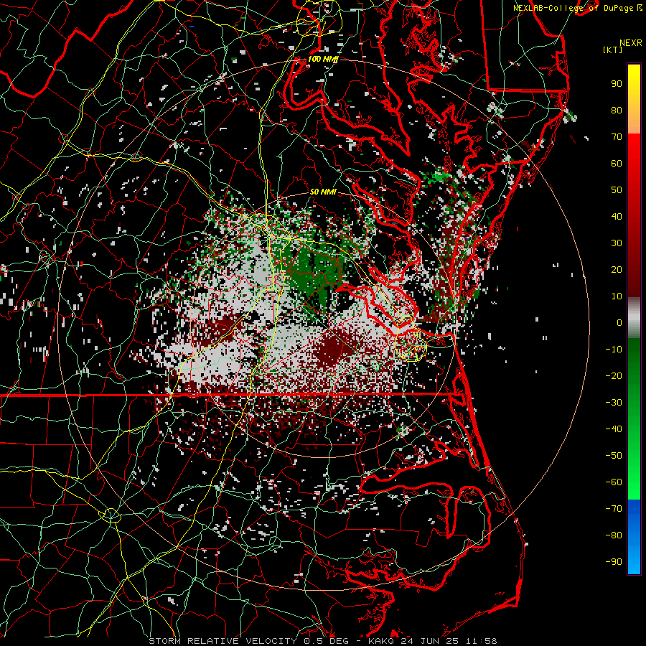Click the 90 value on velocity scale

click(x=617, y=84)
